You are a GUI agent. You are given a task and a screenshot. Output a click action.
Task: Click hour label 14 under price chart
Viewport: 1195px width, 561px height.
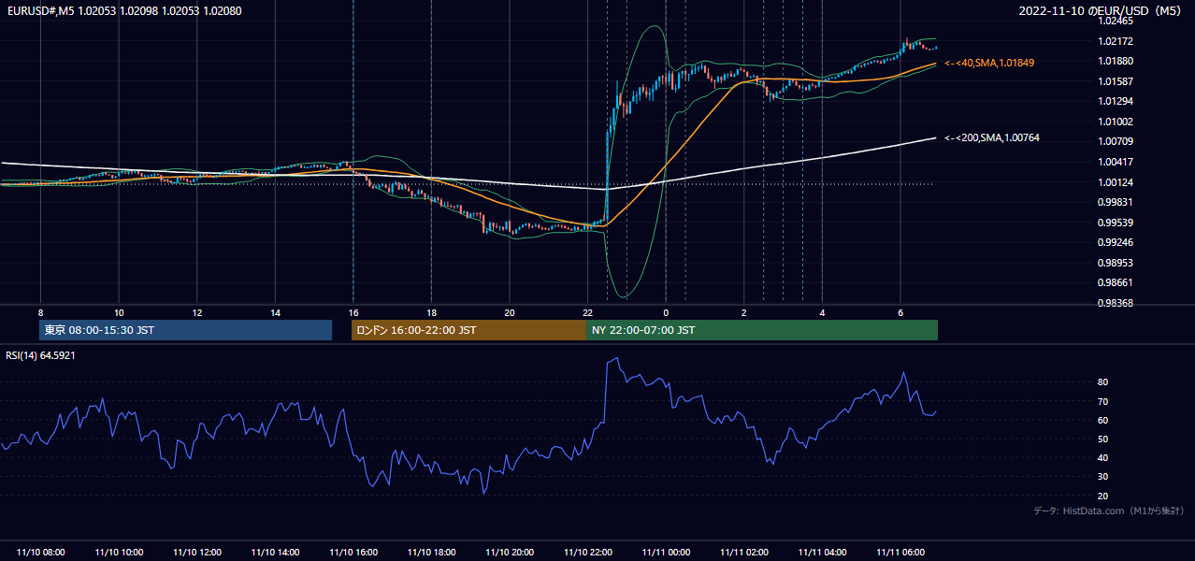pyautogui.click(x=275, y=312)
